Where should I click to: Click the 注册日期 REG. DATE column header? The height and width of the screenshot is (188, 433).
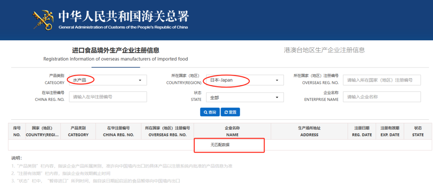pos(362,131)
